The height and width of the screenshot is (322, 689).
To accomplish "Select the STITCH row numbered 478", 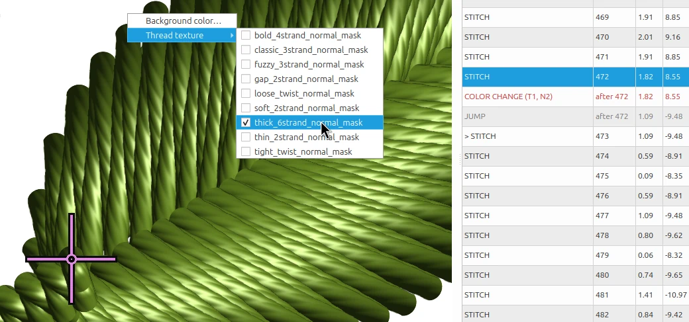I will click(575, 235).
